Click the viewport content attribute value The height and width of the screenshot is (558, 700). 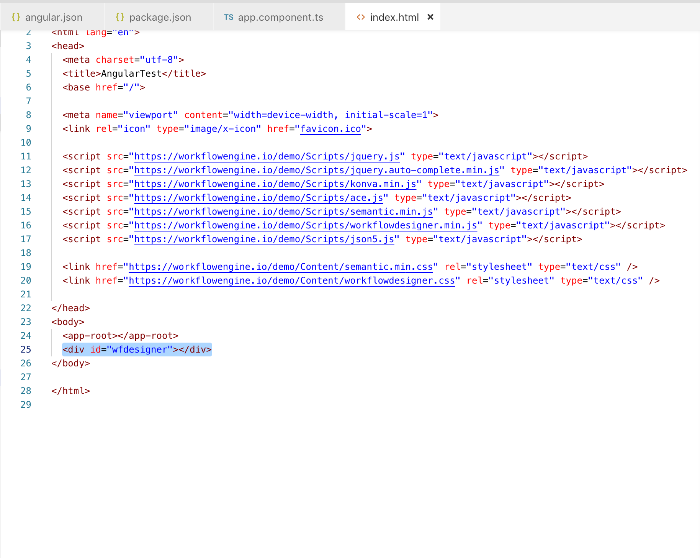330,115
